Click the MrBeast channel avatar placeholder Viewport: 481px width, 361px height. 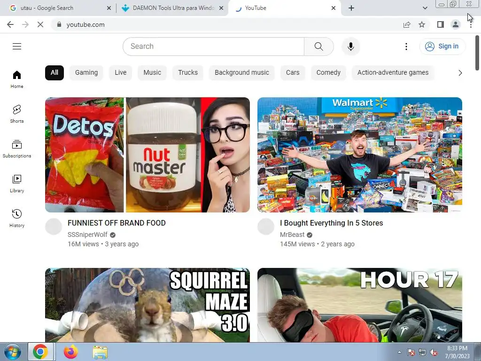[266, 227]
